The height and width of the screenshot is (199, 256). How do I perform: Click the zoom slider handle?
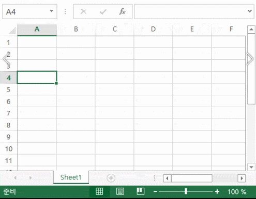186,191
